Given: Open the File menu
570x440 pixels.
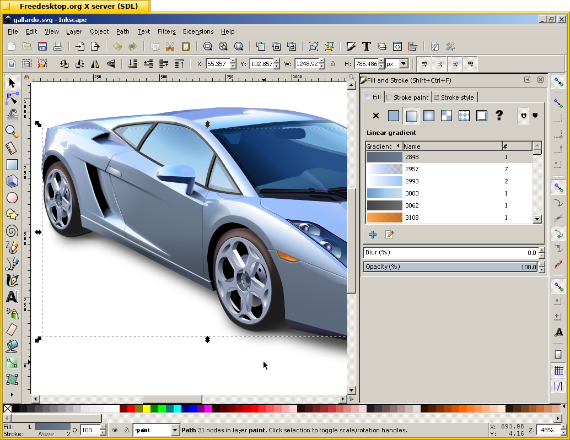Looking at the screenshot, I should pyautogui.click(x=13, y=31).
